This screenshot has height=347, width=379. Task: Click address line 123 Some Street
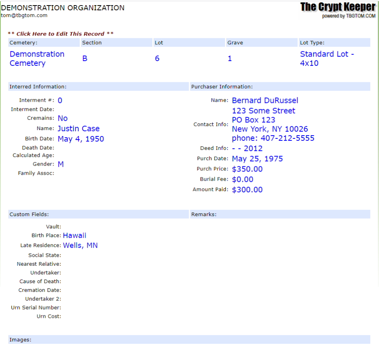tap(263, 110)
